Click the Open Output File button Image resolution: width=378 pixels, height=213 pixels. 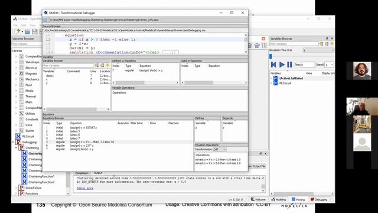pos(257,166)
